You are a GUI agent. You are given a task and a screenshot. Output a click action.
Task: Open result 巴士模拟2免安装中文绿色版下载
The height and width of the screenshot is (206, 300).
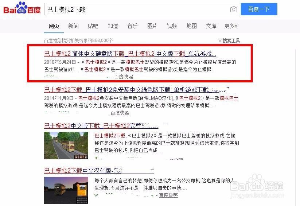pos(137,90)
